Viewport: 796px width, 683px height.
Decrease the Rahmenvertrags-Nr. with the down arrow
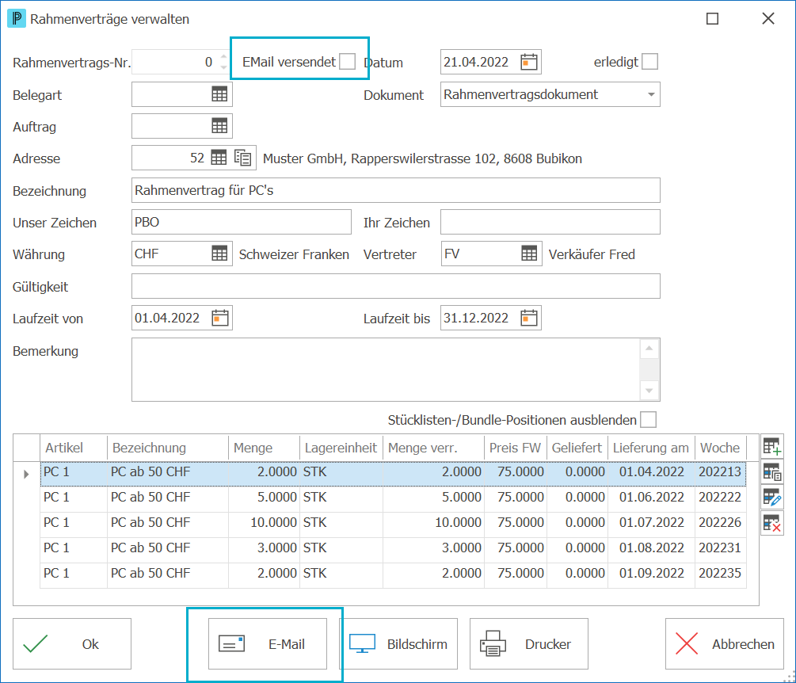224,67
